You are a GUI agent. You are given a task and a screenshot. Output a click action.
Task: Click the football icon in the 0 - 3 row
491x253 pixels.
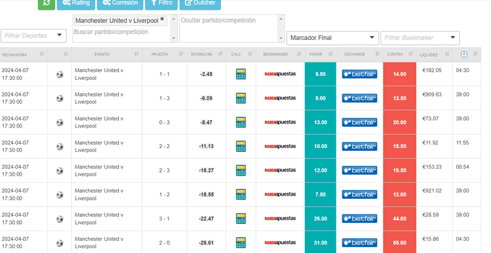coord(59,122)
